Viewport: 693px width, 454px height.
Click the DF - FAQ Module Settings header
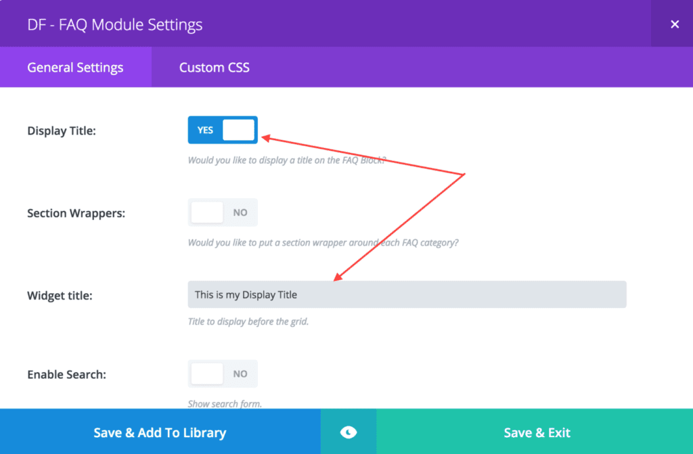[115, 25]
